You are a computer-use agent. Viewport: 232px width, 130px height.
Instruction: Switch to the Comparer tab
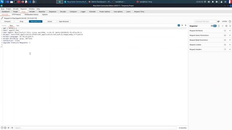point(73,12)
